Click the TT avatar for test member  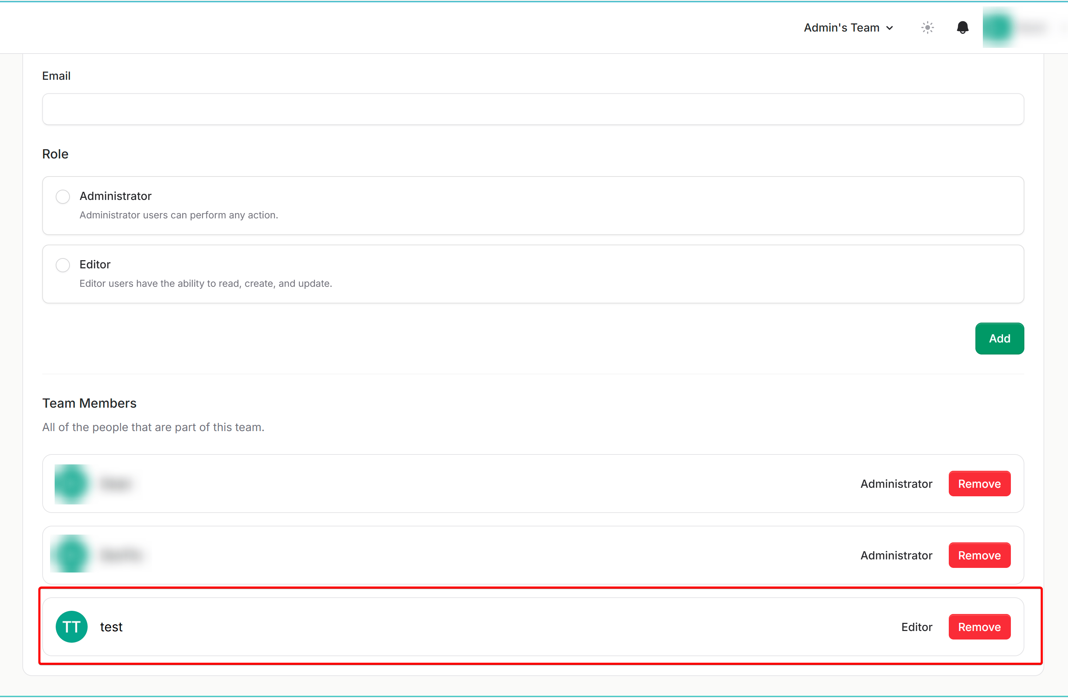(72, 626)
